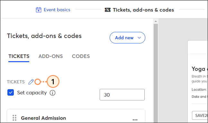Grab the General Admission drag handle
Image resolution: width=208 pixels, height=123 pixels.
click(x=14, y=118)
